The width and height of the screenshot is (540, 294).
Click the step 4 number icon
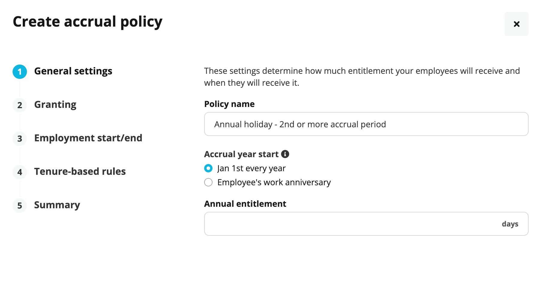point(20,172)
